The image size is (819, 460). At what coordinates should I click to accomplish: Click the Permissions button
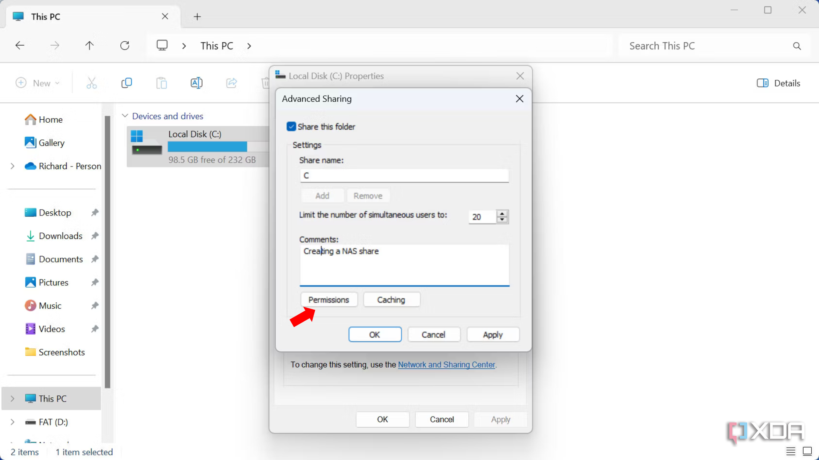point(328,299)
